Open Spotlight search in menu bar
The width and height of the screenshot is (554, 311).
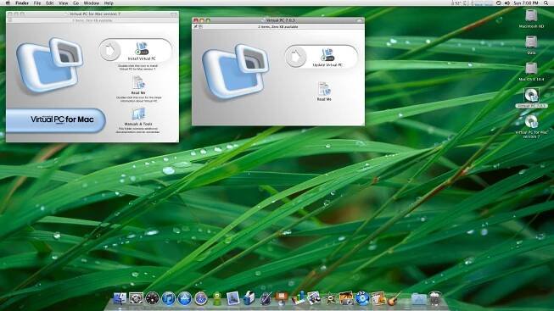[x=546, y=3]
